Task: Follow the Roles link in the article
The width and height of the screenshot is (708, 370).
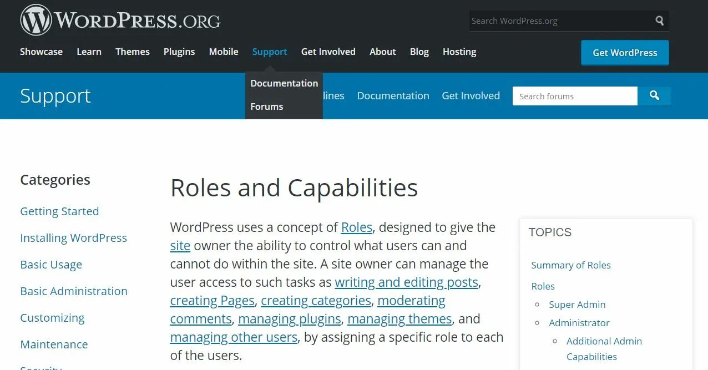Action: (x=357, y=227)
